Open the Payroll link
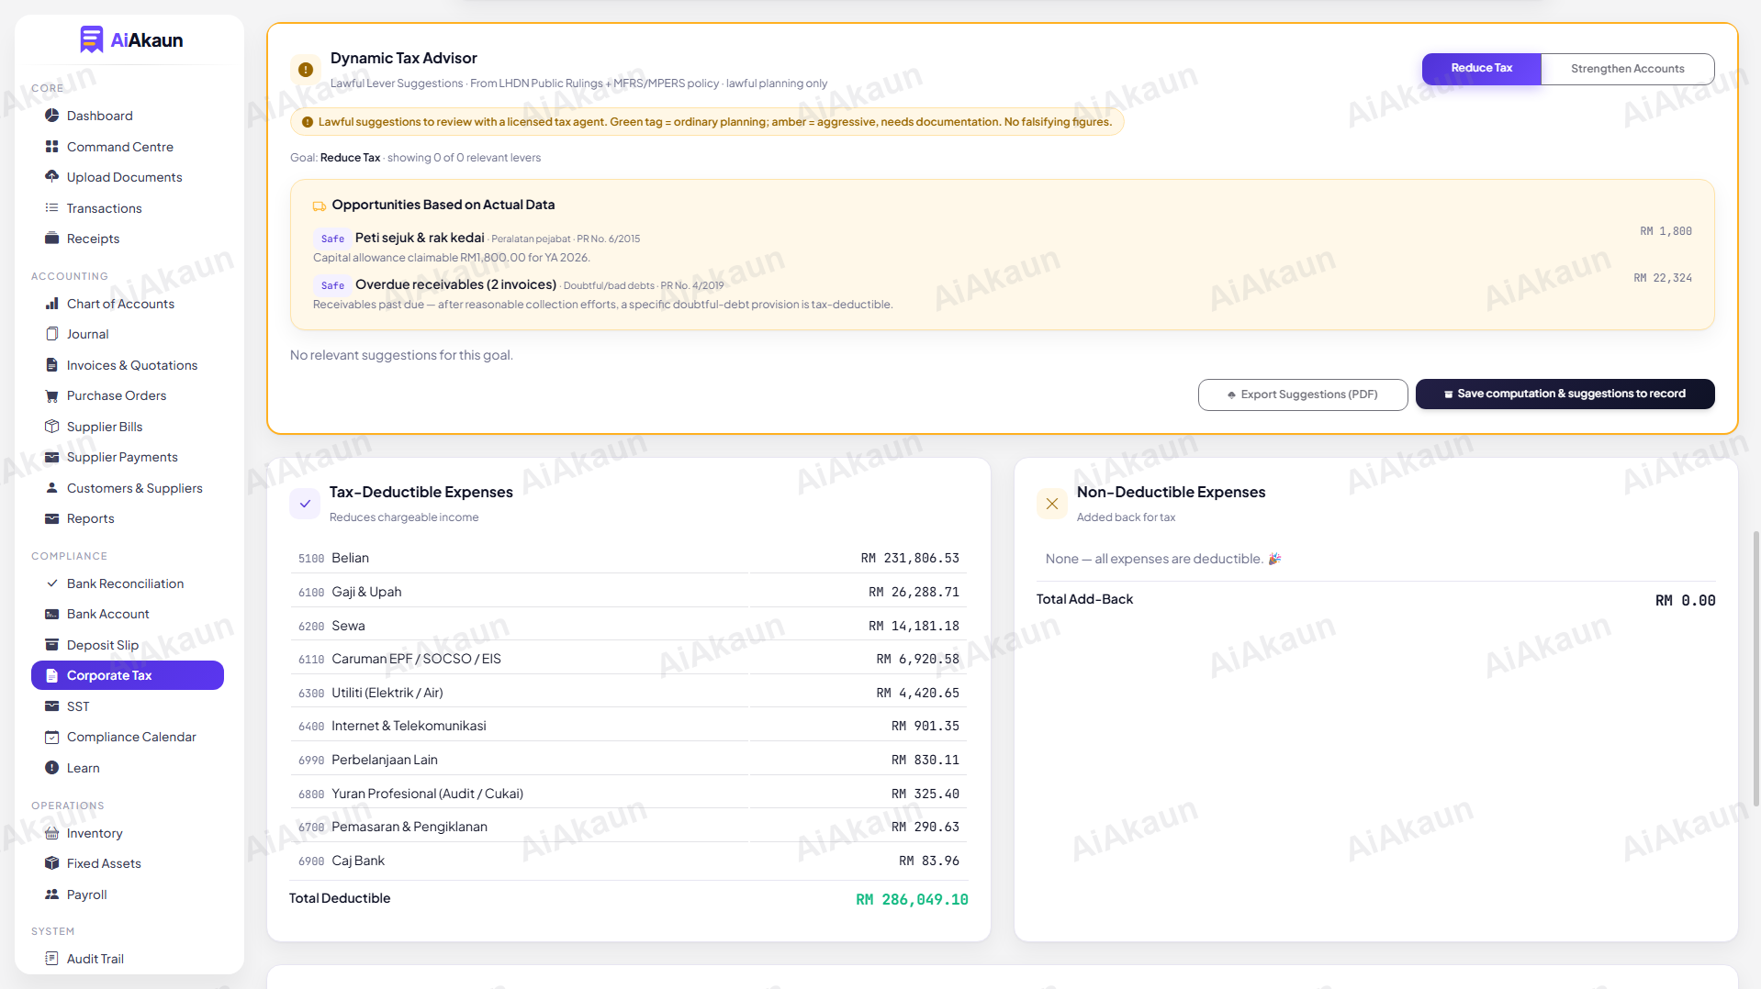The image size is (1761, 989). (128, 895)
